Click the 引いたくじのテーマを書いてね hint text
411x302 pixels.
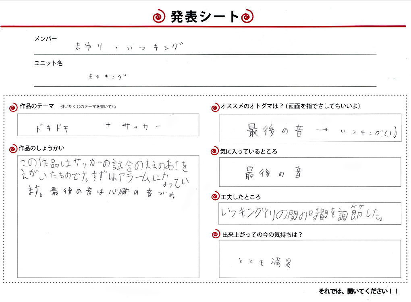coord(88,107)
